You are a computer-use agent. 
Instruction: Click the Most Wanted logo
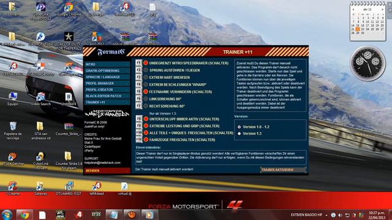107,114
